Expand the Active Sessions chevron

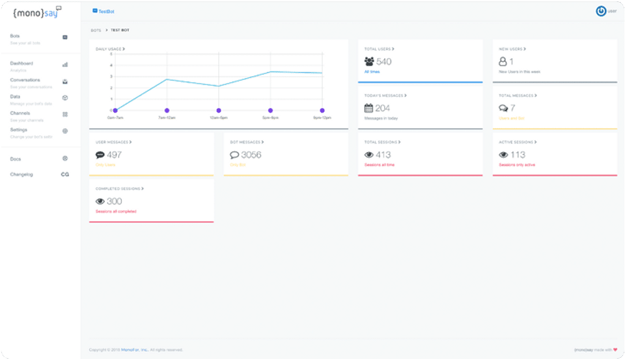click(535, 142)
